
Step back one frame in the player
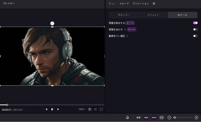coord(46,109)
